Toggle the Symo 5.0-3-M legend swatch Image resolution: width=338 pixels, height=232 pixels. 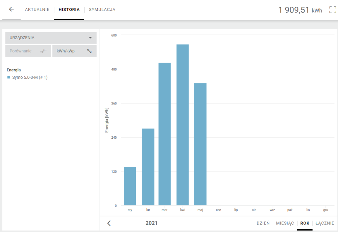[9, 77]
